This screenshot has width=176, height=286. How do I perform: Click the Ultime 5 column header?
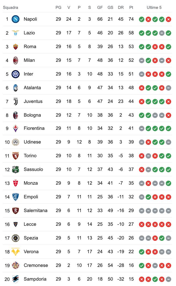pos(154,8)
